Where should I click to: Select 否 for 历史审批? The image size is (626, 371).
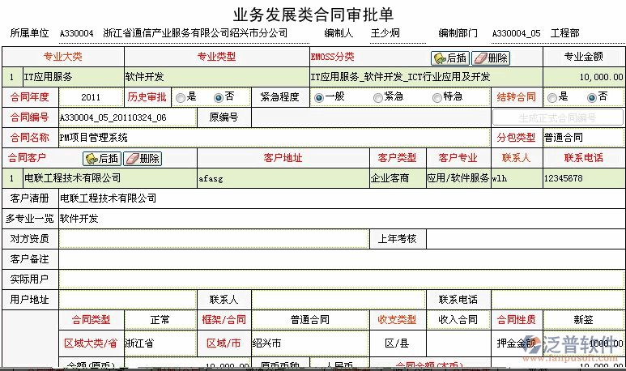(x=218, y=97)
